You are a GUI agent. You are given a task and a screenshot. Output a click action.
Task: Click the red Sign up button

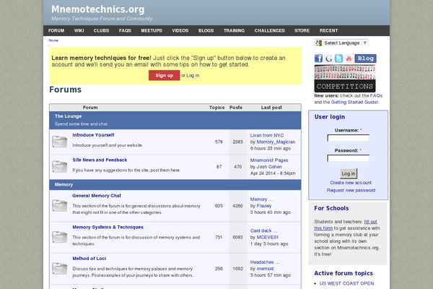click(x=164, y=75)
